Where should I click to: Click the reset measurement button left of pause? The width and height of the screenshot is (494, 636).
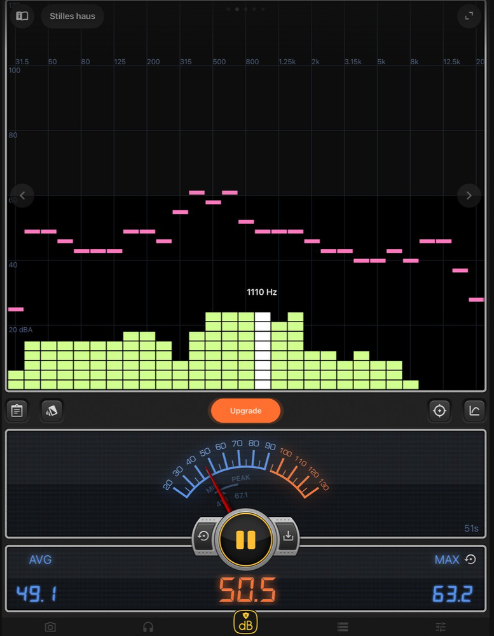pyautogui.click(x=203, y=536)
